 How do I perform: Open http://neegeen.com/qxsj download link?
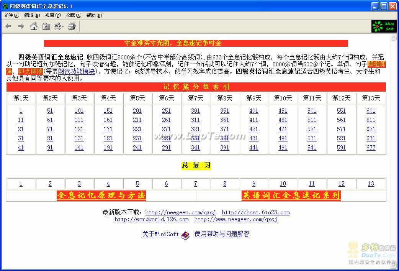pyautogui.click(x=181, y=212)
